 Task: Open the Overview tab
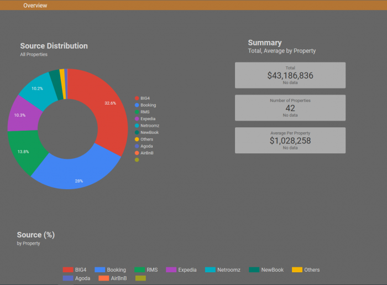35,6
